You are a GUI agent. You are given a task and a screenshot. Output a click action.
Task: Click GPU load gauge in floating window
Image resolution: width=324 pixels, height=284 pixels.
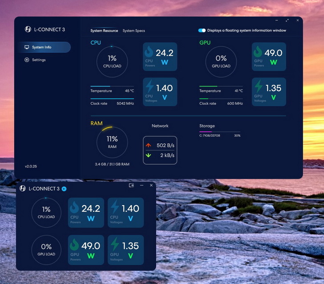click(x=46, y=250)
